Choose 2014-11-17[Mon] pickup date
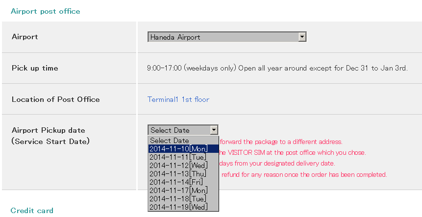422x217 pixels. tap(178, 191)
